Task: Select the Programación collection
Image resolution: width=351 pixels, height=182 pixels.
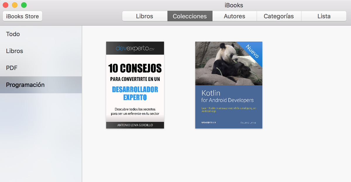Action: pyautogui.click(x=41, y=85)
